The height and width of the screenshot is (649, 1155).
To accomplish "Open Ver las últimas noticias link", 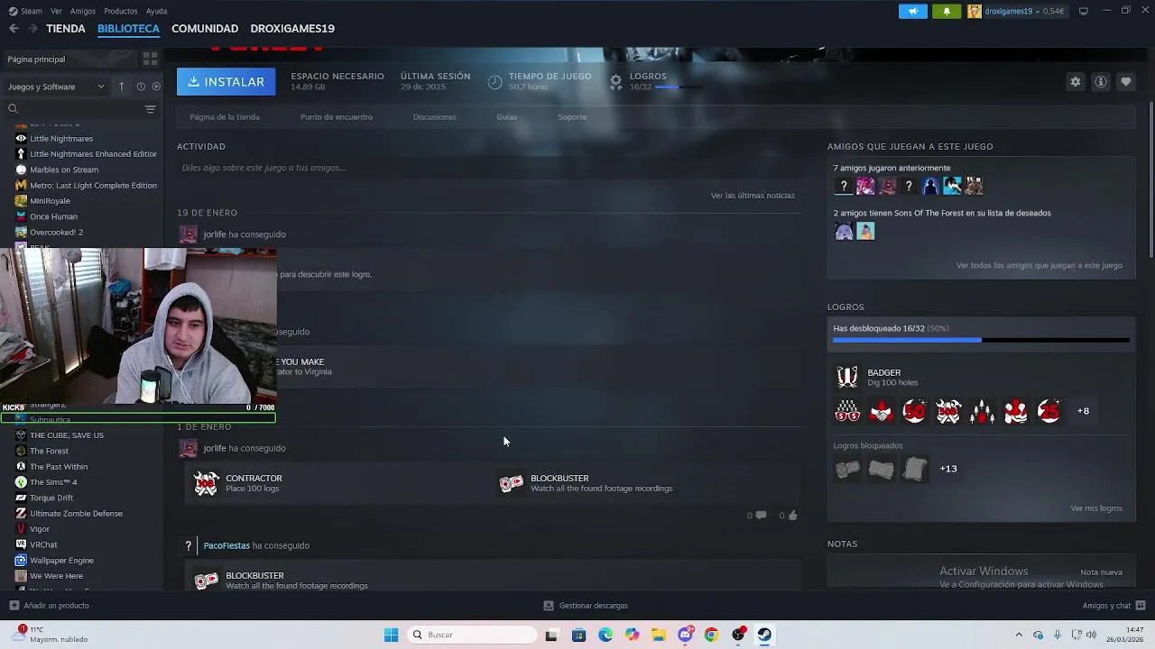I will (753, 196).
